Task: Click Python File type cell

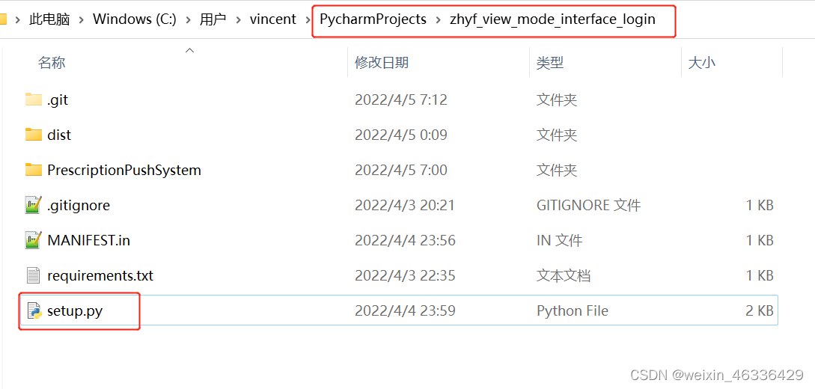Action: [573, 311]
